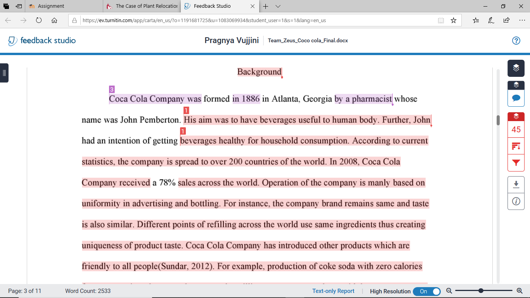Adjust the zoom slider handle
Screen dimensions: 530x298
click(x=481, y=291)
